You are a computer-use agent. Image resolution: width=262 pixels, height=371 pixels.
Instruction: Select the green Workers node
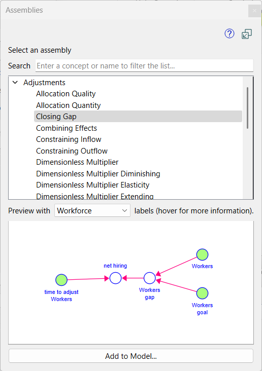[x=202, y=254]
